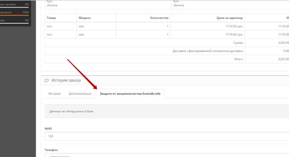Open the first test product link
The width and height of the screenshot is (289, 157).
[x=49, y=26]
